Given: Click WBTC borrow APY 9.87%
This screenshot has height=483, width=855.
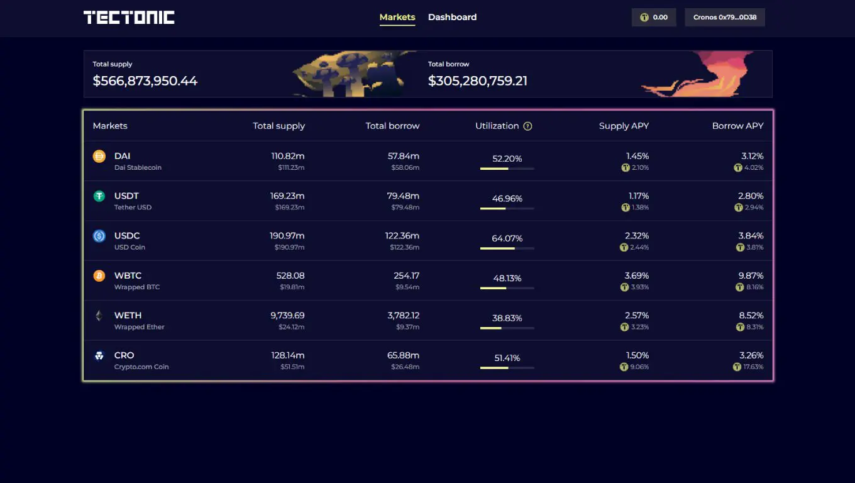Looking at the screenshot, I should click(x=751, y=275).
